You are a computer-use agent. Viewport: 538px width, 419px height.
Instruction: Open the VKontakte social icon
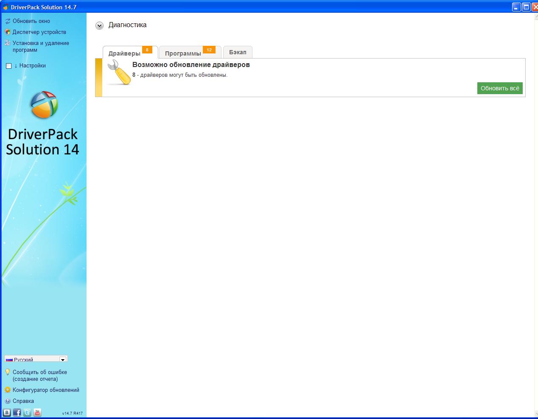point(7,412)
